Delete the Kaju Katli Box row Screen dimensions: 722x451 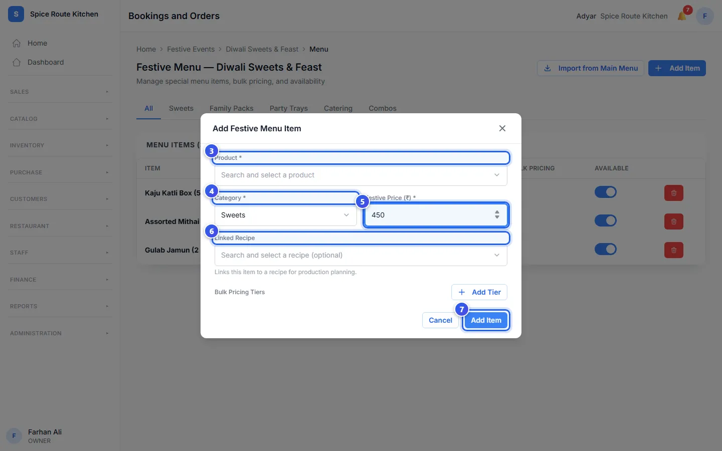click(673, 193)
